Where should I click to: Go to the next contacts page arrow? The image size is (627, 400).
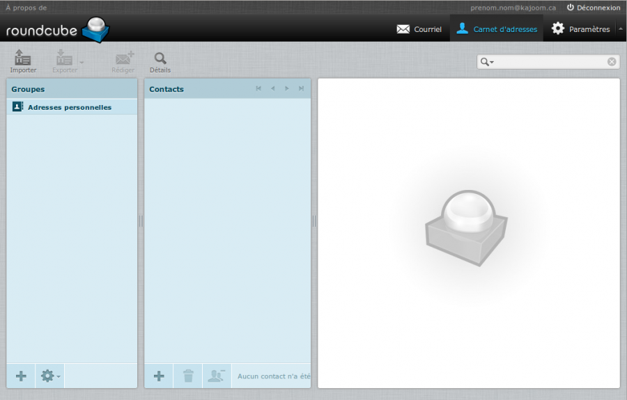click(x=287, y=88)
